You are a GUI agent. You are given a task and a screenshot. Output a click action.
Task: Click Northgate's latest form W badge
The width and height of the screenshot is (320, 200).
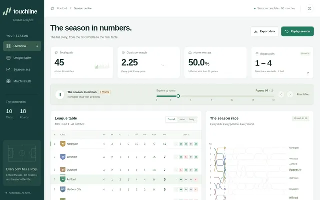196,144
